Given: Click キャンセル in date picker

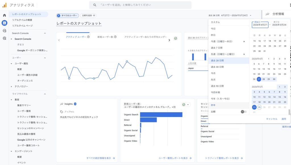Looking at the screenshot, I should pos(272,119).
